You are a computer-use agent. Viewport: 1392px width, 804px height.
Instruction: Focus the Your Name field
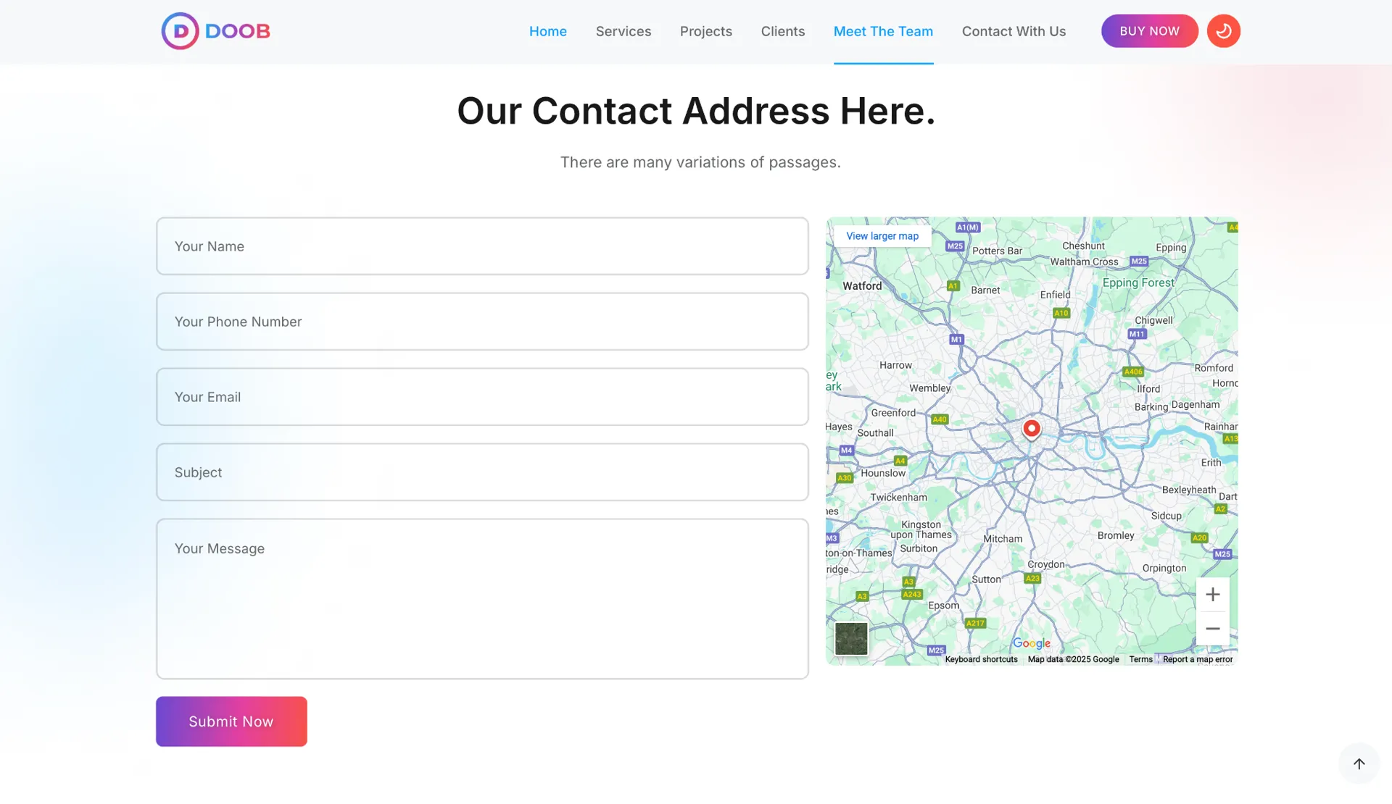pyautogui.click(x=482, y=246)
